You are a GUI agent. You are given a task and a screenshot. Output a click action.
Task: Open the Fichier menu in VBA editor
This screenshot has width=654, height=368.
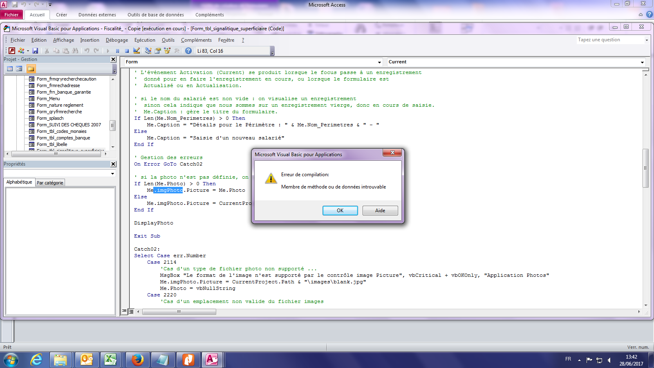18,40
